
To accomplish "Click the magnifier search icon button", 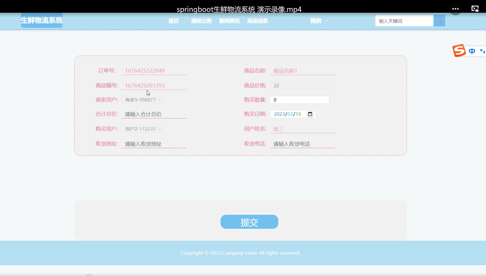I will [439, 21].
